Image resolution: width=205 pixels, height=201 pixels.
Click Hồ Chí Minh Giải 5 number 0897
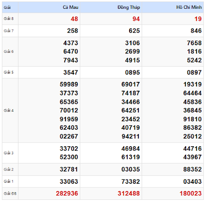tap(194, 72)
